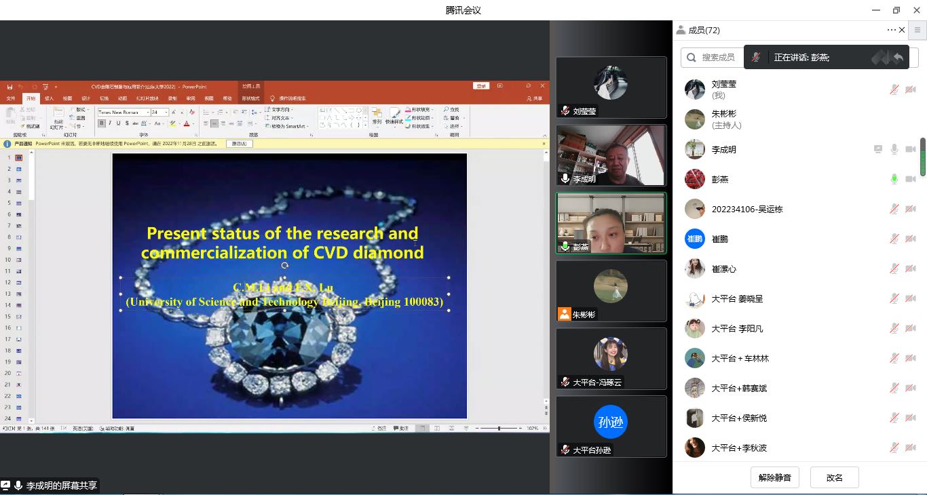Screen dimensions: 927x495
Task: Click the search magnifier icon in member search
Action: click(x=692, y=58)
